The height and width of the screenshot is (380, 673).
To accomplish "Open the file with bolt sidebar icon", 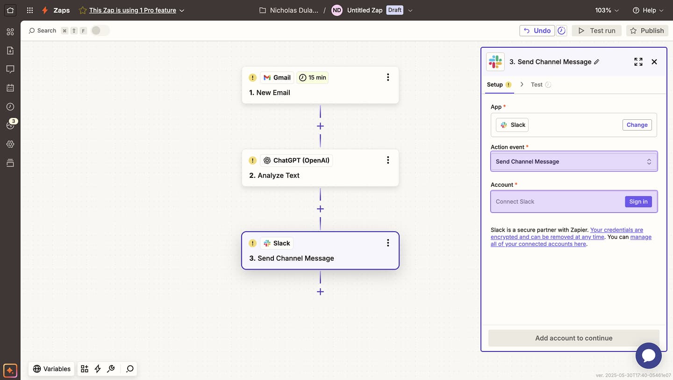I will [10, 51].
